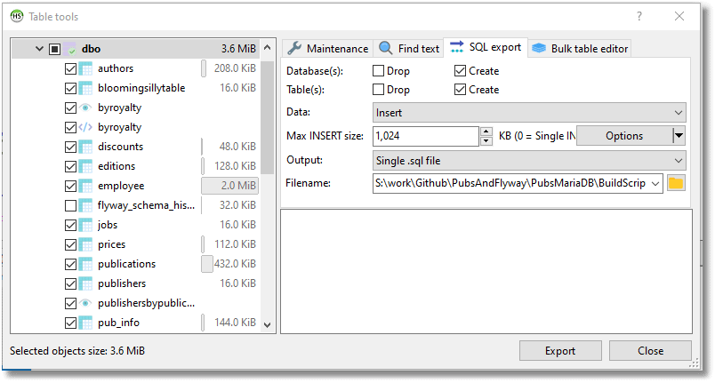Click the Export button
The image size is (715, 383).
[x=559, y=351]
